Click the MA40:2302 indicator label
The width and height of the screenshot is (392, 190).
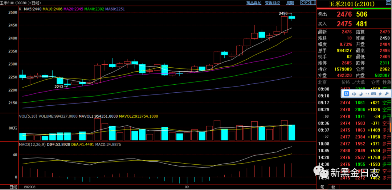tap(94, 9)
